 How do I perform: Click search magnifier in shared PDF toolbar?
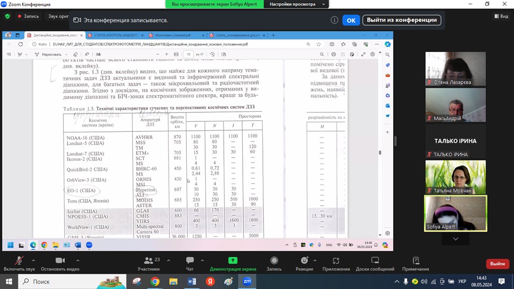click(x=322, y=54)
